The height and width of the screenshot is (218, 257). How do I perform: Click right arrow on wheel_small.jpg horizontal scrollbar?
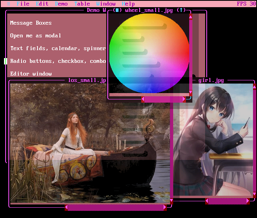(184, 99)
